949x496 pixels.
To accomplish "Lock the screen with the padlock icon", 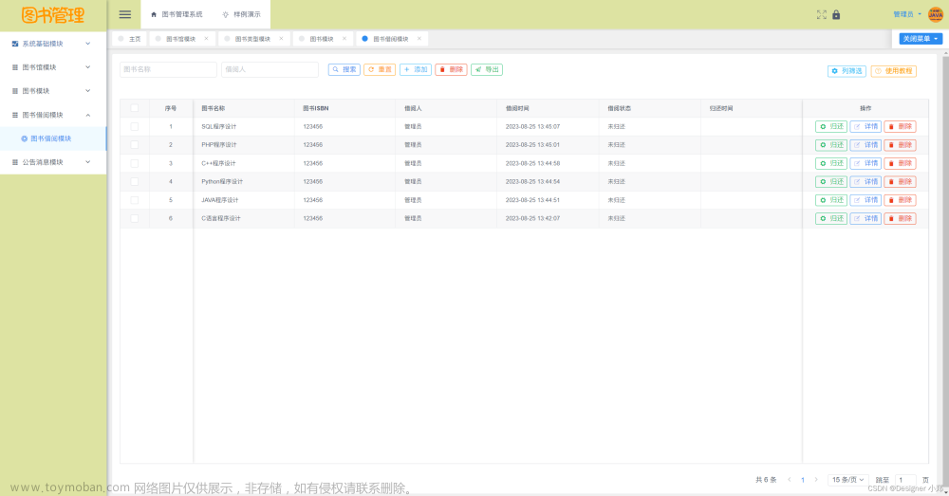I will click(836, 14).
